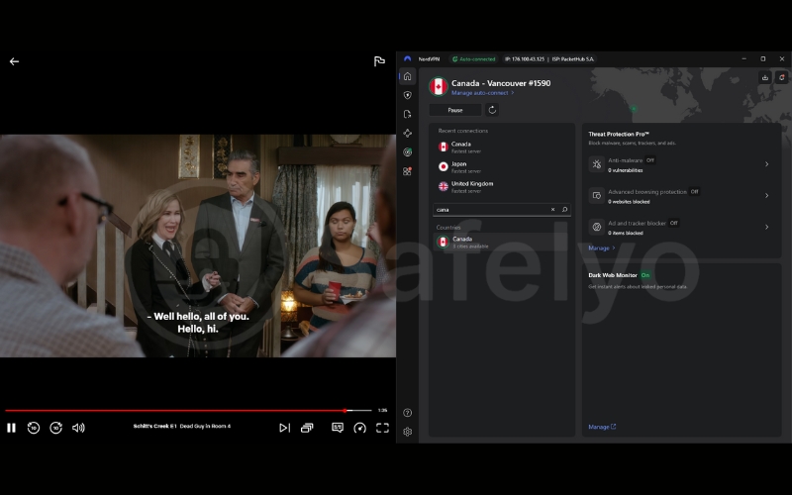Image resolution: width=792 pixels, height=495 pixels.
Task: Click Anti-malware Off status badge
Action: [650, 160]
